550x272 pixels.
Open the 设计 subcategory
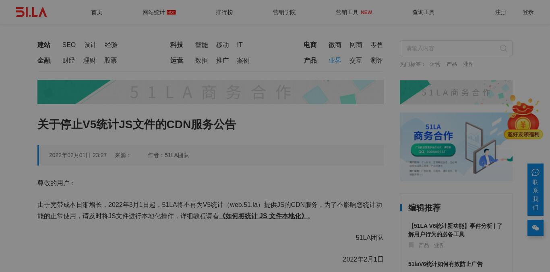point(90,45)
